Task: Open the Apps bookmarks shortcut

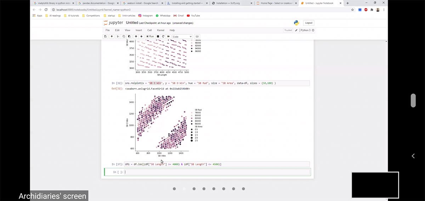Action: point(37,16)
